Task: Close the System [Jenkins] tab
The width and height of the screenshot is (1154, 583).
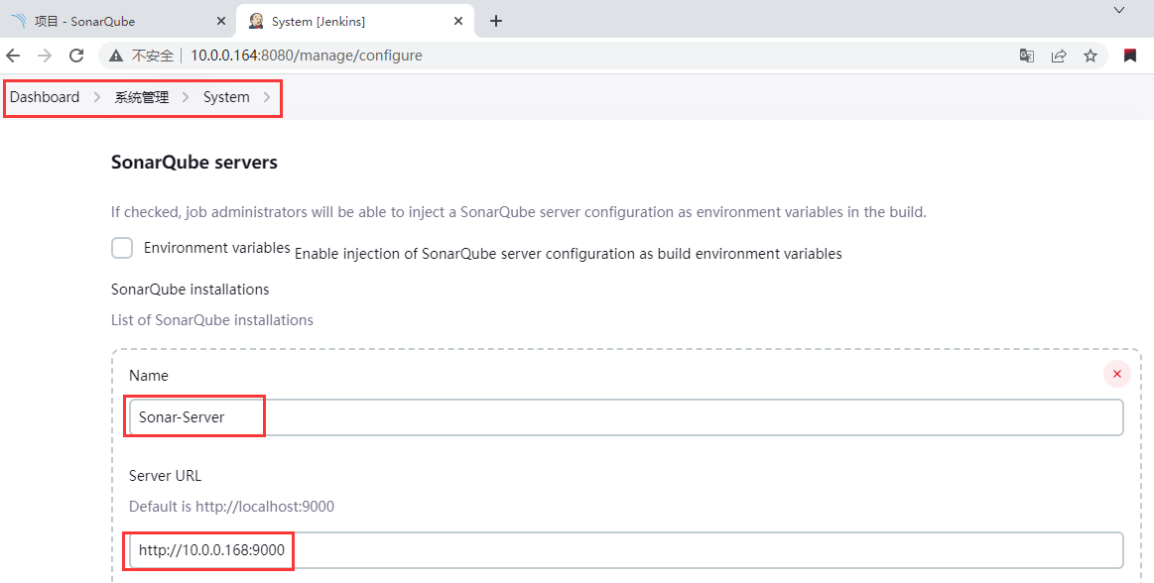Action: tap(457, 22)
